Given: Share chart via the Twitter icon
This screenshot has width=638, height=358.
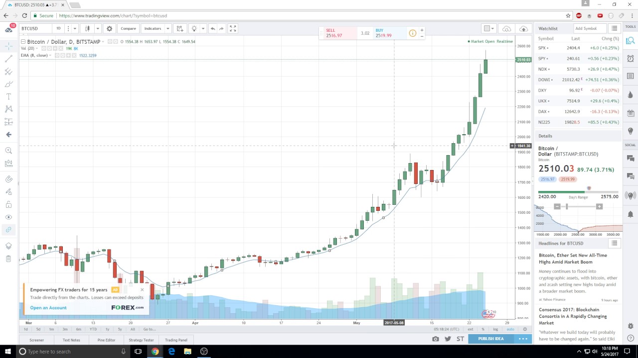Looking at the screenshot, I should tap(448, 339).
